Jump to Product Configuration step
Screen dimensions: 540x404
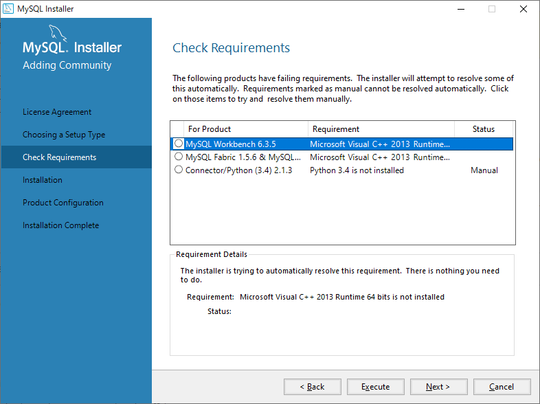[63, 203]
